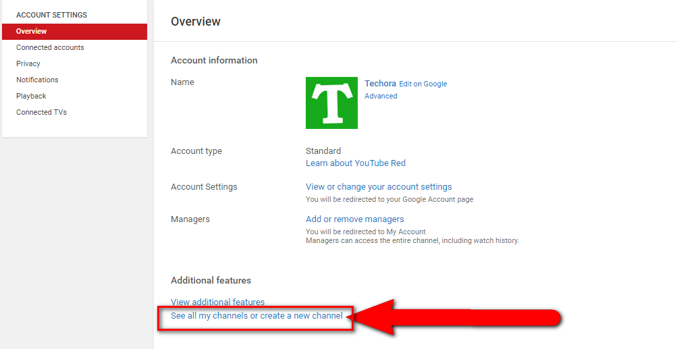Open Playback settings

coord(31,96)
